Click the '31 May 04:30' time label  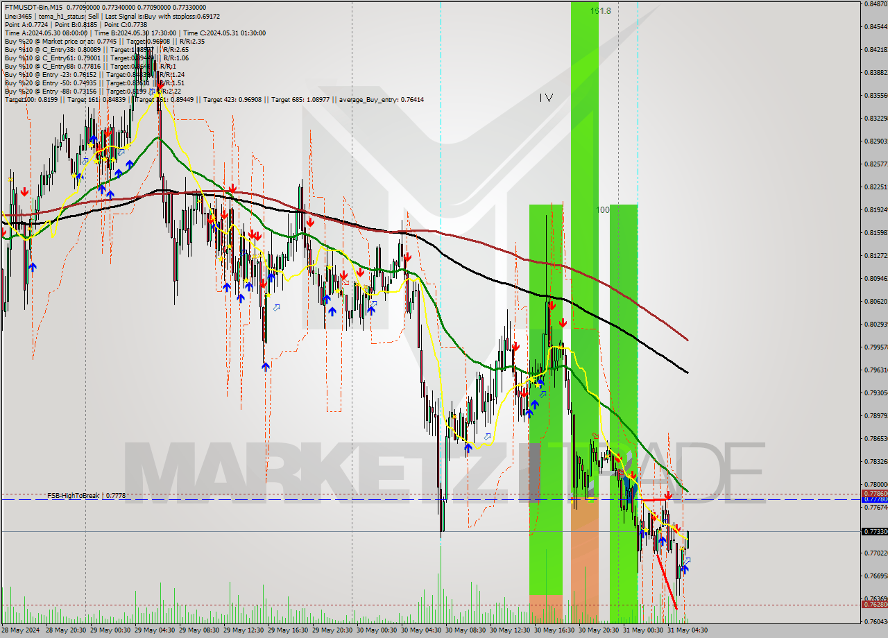(x=688, y=630)
